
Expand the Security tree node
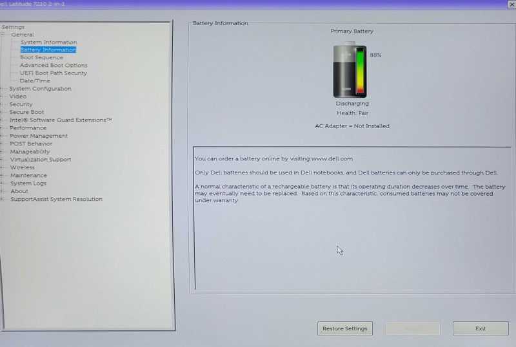(x=1, y=104)
